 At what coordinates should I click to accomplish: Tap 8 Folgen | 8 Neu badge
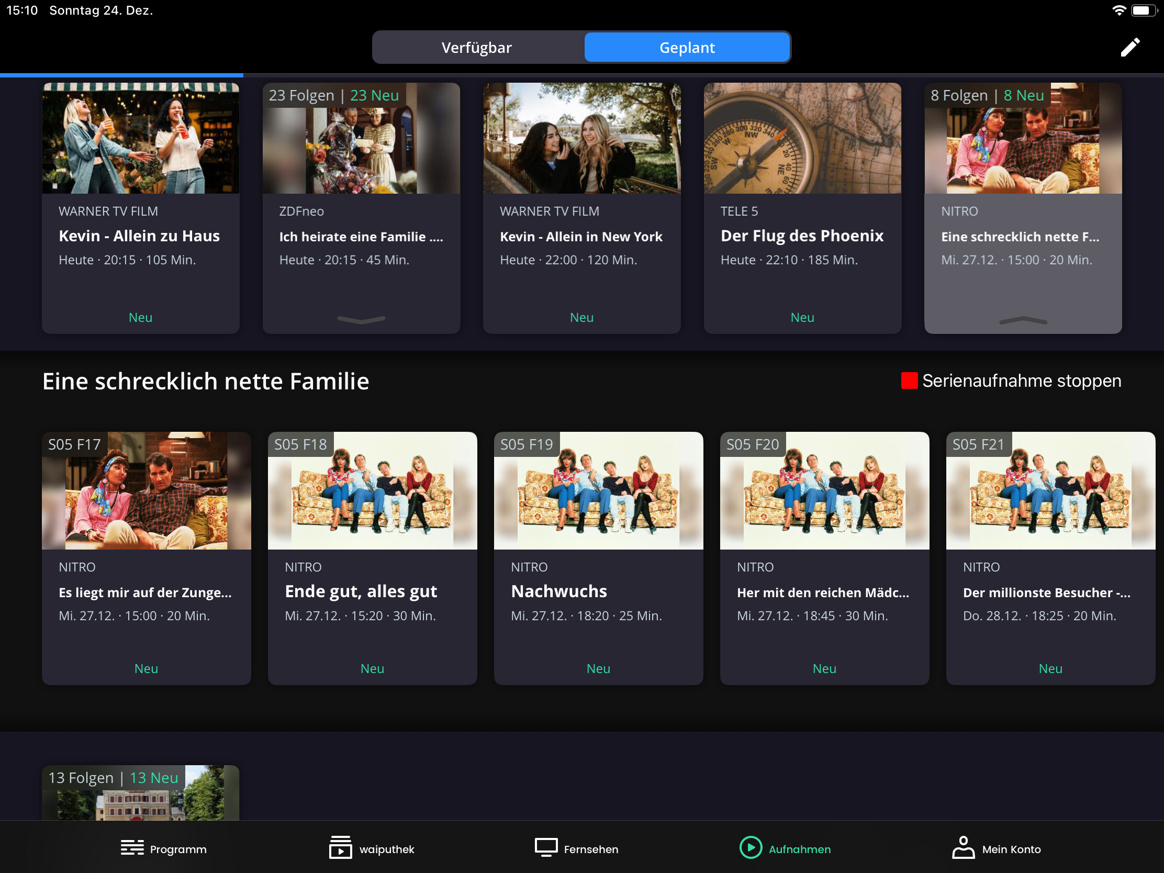987,95
